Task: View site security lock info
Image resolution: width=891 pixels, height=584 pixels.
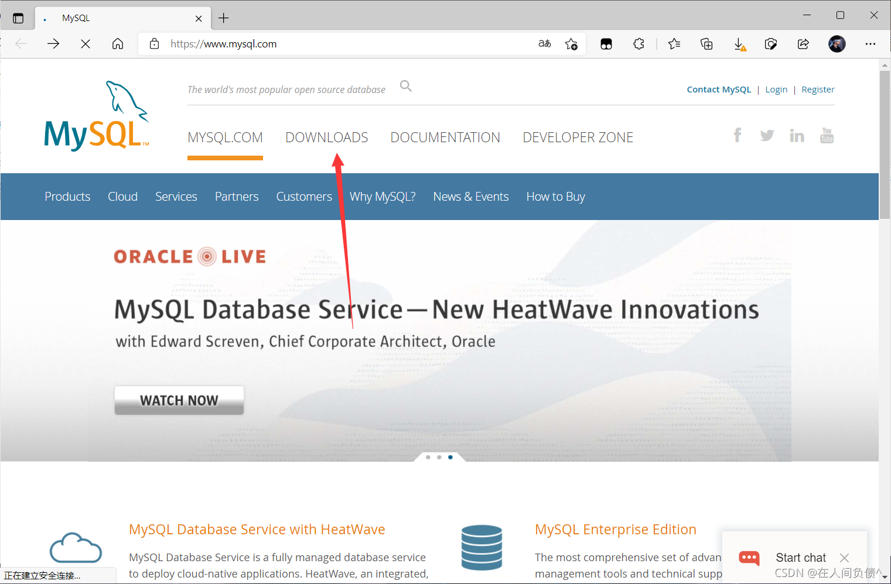Action: click(154, 44)
